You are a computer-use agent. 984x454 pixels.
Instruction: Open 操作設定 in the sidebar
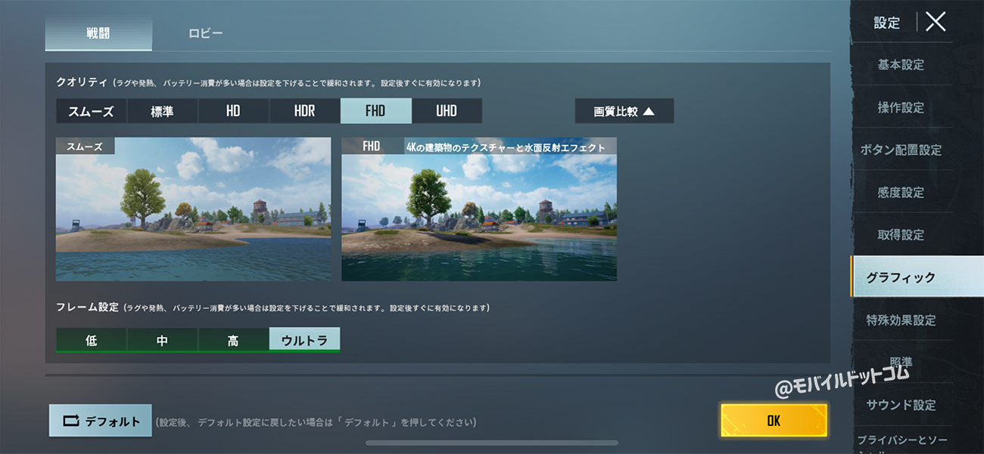click(901, 107)
